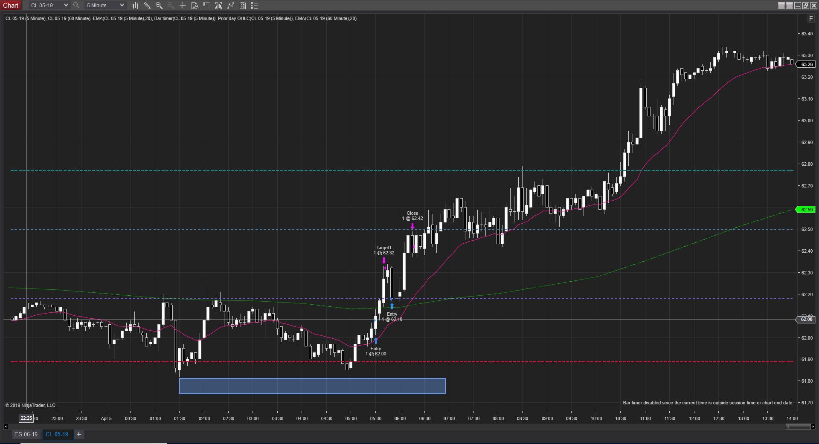Image resolution: width=819 pixels, height=444 pixels.
Task: Click the 05:00 time axis label
Action: click(x=351, y=418)
